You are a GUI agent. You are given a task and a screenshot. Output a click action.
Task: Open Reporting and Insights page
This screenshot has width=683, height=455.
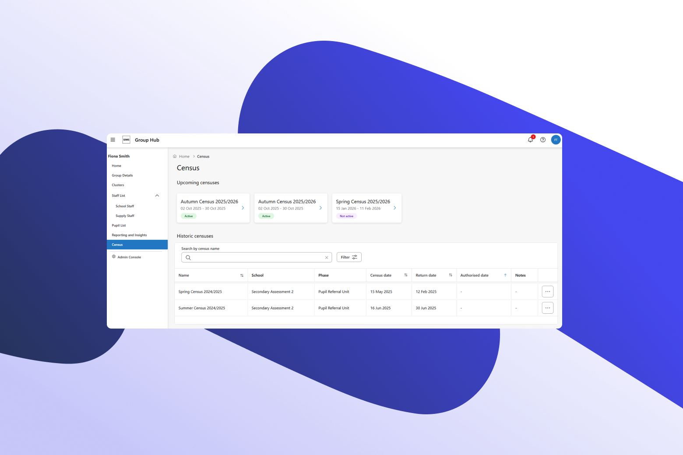(129, 235)
